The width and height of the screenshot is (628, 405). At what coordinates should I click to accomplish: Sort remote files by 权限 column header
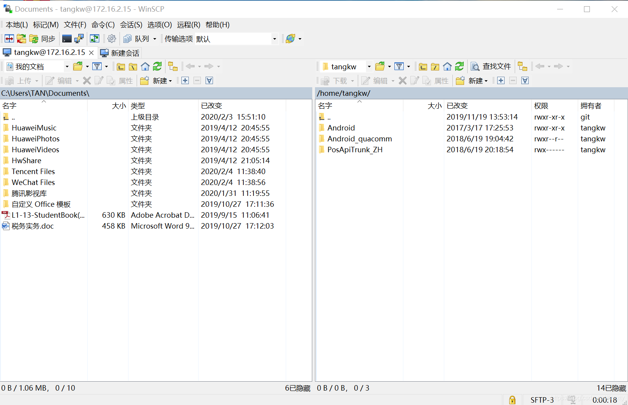(554, 106)
